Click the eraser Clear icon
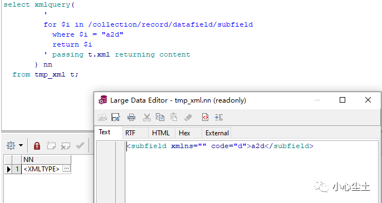382x203 pixels. coord(188,118)
